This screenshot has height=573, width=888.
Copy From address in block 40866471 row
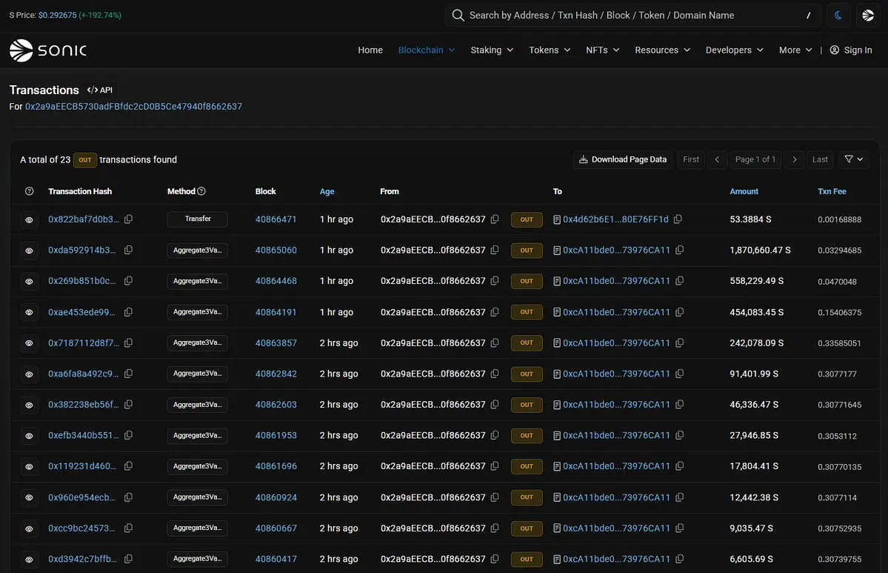click(x=495, y=219)
